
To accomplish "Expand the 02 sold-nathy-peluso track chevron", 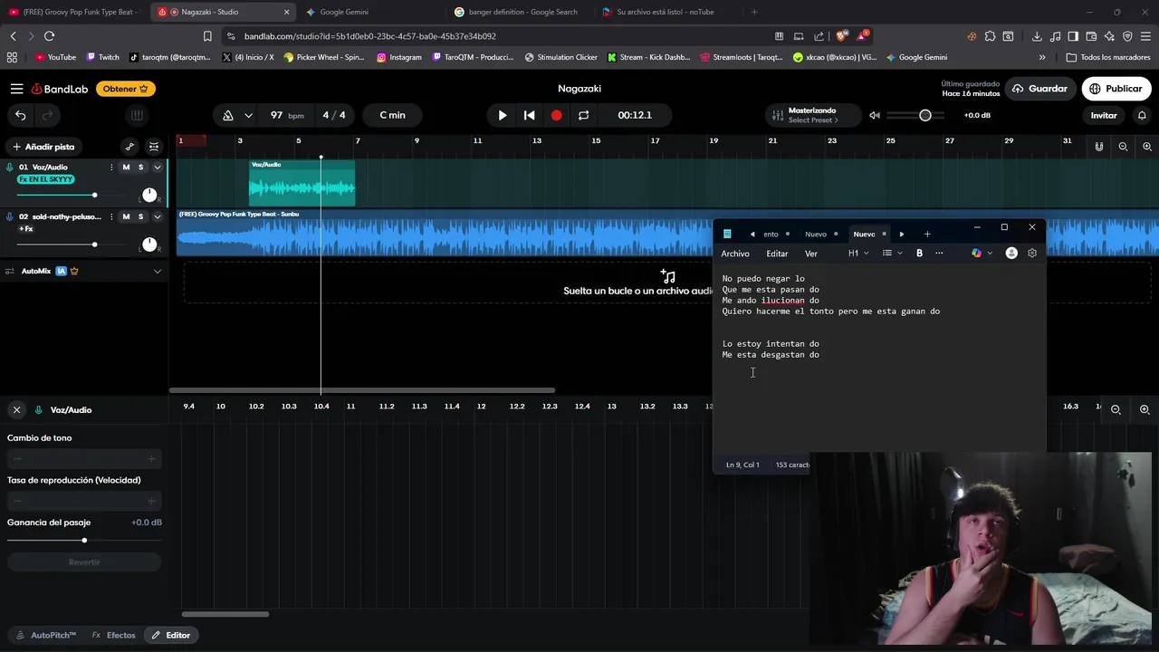I will pyautogui.click(x=157, y=216).
